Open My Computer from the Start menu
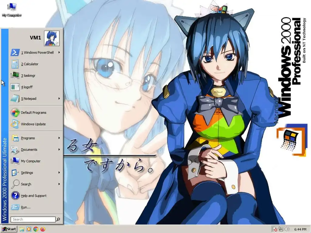Viewport: 311px width, 233px height. pyautogui.click(x=36, y=161)
